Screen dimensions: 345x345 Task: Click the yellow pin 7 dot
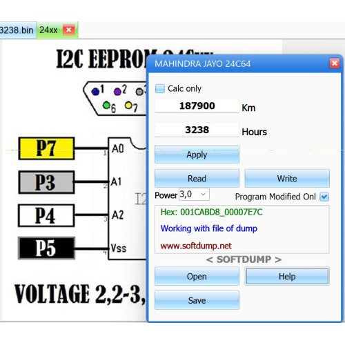(128, 106)
